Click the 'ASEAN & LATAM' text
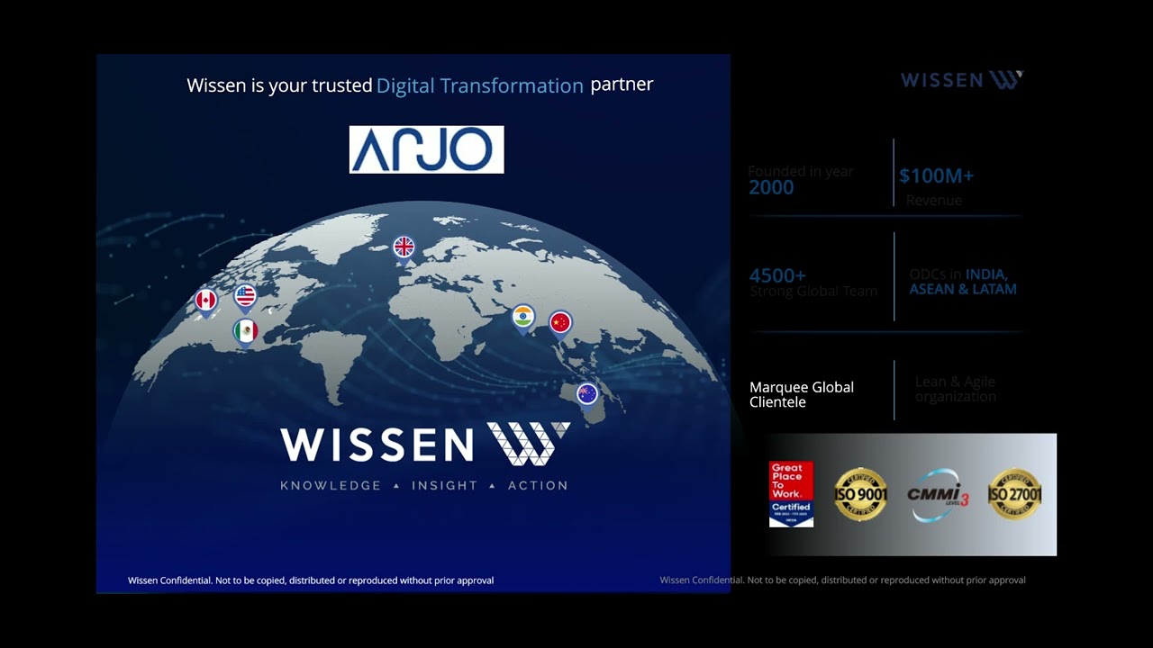The width and height of the screenshot is (1153, 648). [x=963, y=289]
